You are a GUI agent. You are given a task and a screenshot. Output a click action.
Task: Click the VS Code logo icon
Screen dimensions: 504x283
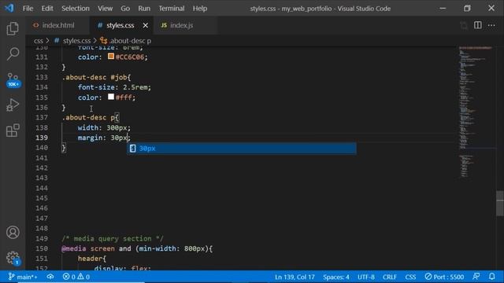coord(9,8)
